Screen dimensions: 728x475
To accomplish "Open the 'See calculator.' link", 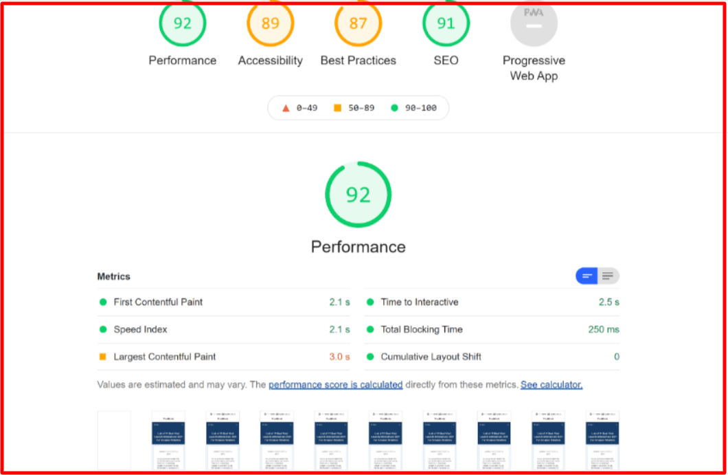I will coord(551,385).
